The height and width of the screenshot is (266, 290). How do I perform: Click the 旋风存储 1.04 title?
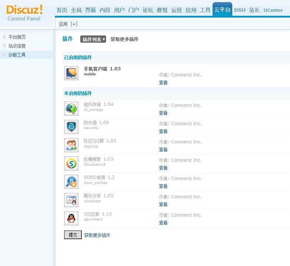98,104
